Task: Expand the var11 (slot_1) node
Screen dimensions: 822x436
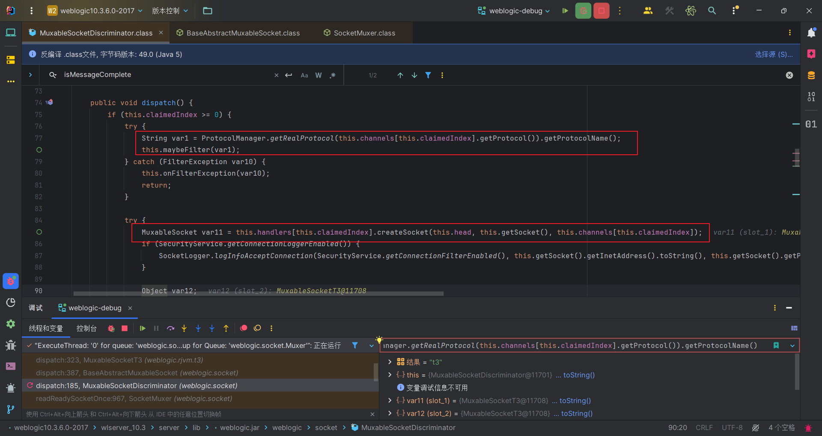Action: 390,401
